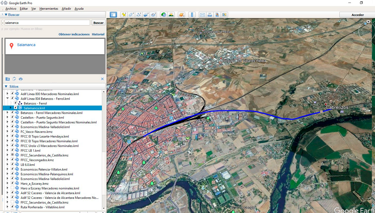Add an image overlay from the toolbar
Viewport: 375px width, 213px height.
point(146,15)
